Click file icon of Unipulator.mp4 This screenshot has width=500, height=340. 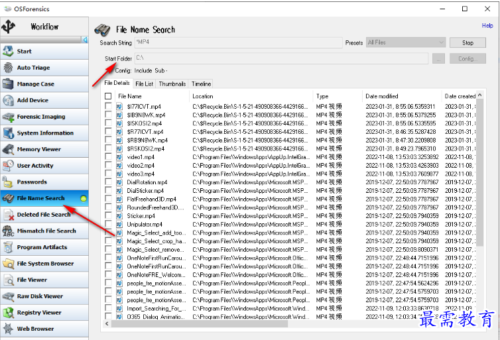coord(119,224)
